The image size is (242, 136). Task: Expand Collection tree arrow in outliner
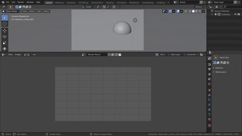coord(212,14)
